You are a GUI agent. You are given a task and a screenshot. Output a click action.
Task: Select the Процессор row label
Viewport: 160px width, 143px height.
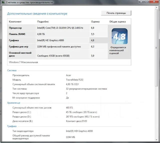(x=15, y=28)
